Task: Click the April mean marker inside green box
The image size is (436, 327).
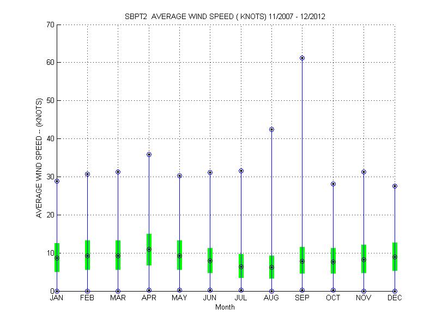Action: [x=149, y=249]
